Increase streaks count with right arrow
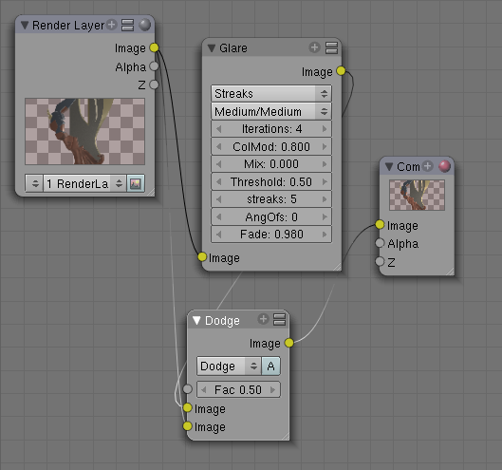 [x=324, y=199]
